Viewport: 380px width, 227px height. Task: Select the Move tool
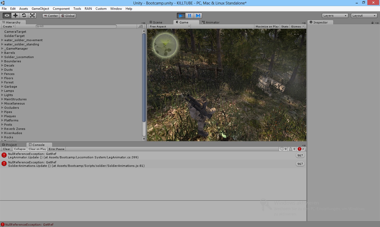(15, 16)
